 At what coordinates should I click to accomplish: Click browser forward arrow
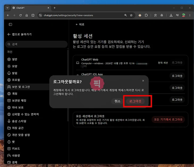pos(14,15)
